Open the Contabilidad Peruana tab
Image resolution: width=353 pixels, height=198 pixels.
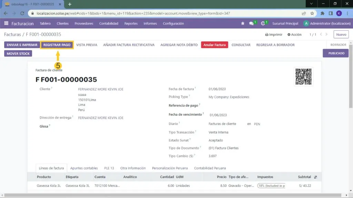coord(210,168)
